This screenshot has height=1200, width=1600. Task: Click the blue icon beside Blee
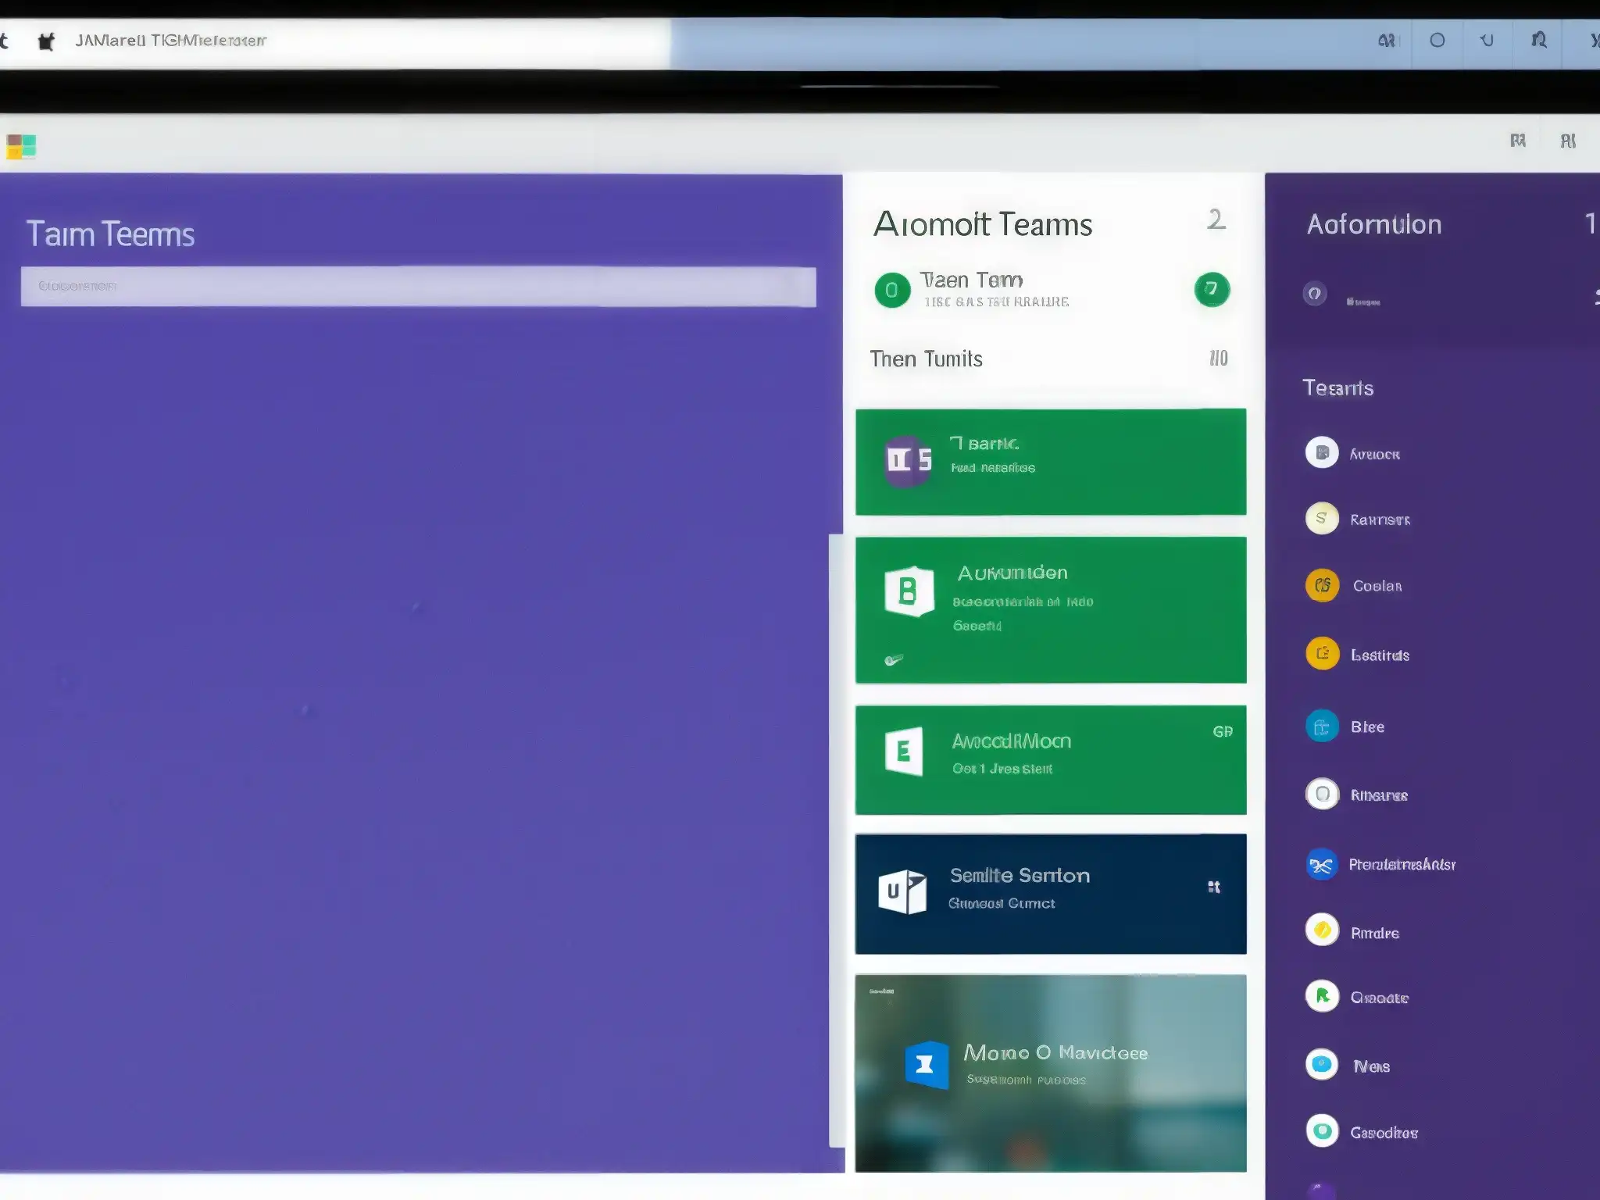click(1322, 727)
